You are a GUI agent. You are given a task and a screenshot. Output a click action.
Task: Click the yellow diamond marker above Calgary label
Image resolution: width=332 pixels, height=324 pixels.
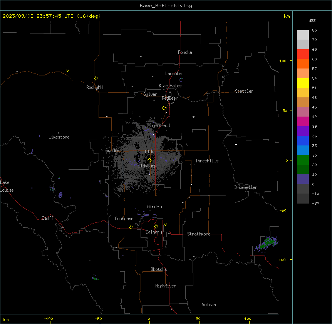(x=156, y=227)
